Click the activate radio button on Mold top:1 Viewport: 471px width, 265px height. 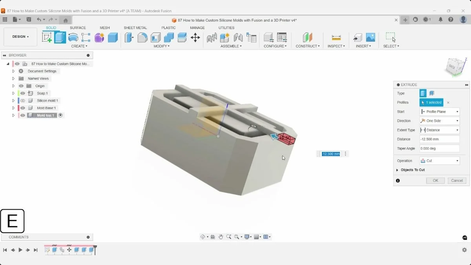[60, 115]
